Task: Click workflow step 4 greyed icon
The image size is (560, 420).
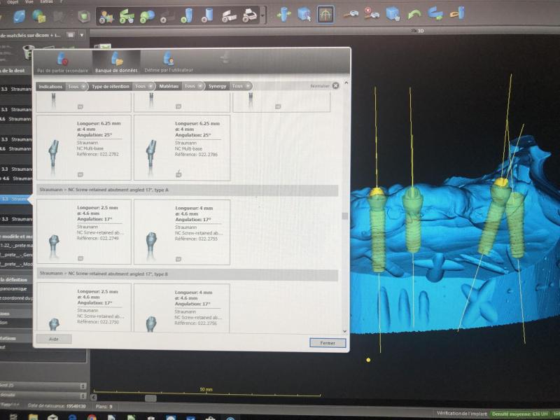Action: (x=167, y=16)
